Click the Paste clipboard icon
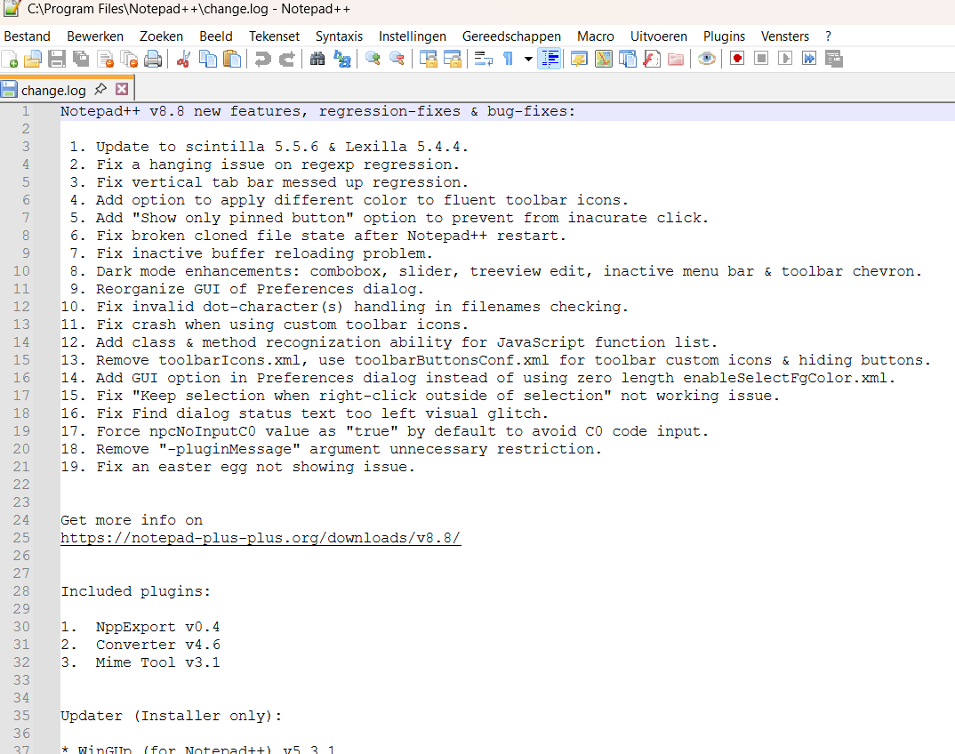The image size is (955, 754). coord(232,59)
